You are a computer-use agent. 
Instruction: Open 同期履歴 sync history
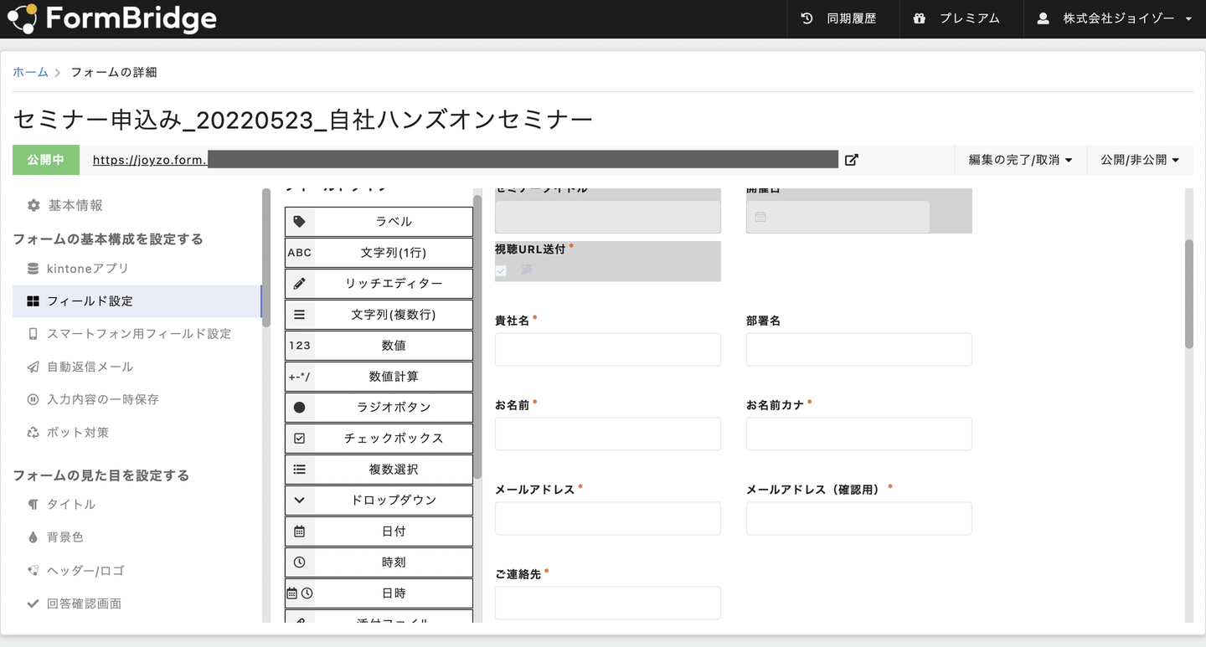tap(839, 18)
